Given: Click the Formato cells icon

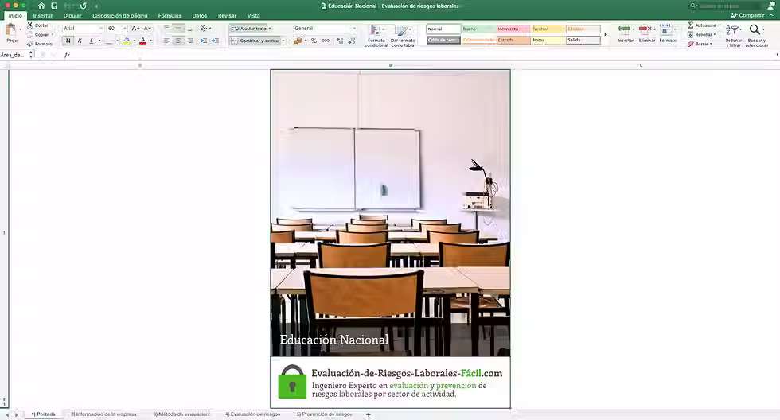Looking at the screenshot, I should coord(665,29).
